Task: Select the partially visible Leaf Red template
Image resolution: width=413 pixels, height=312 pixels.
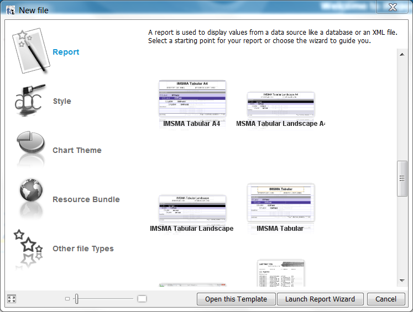Action: (x=280, y=273)
